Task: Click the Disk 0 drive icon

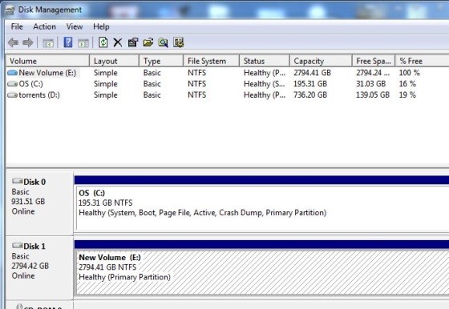Action: pos(17,181)
